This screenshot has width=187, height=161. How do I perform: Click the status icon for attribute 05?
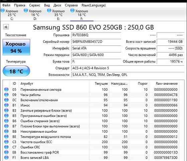6,89
